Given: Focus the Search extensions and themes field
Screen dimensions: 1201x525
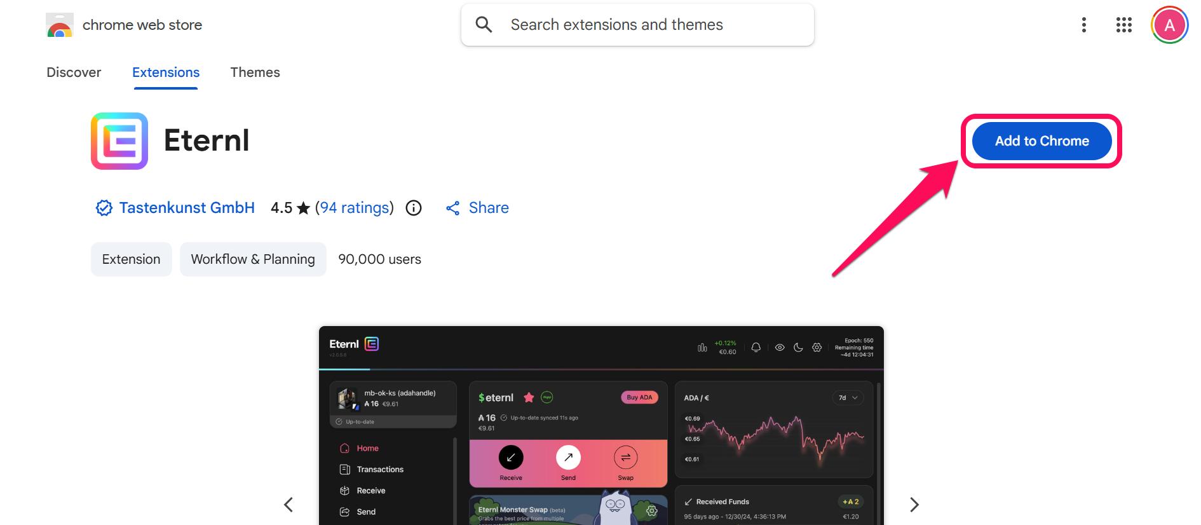Looking at the screenshot, I should click(637, 25).
